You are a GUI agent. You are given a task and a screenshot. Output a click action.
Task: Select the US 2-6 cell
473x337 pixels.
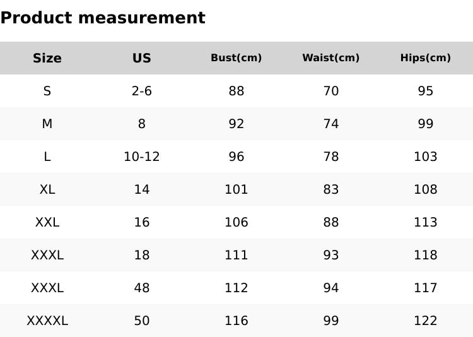point(142,91)
